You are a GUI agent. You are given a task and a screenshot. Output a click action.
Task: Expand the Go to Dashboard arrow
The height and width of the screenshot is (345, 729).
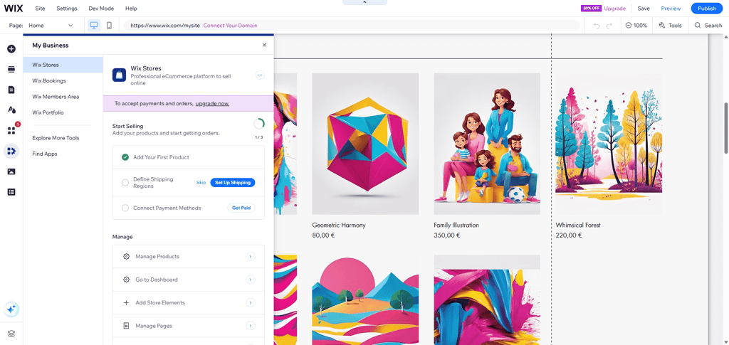(x=251, y=280)
